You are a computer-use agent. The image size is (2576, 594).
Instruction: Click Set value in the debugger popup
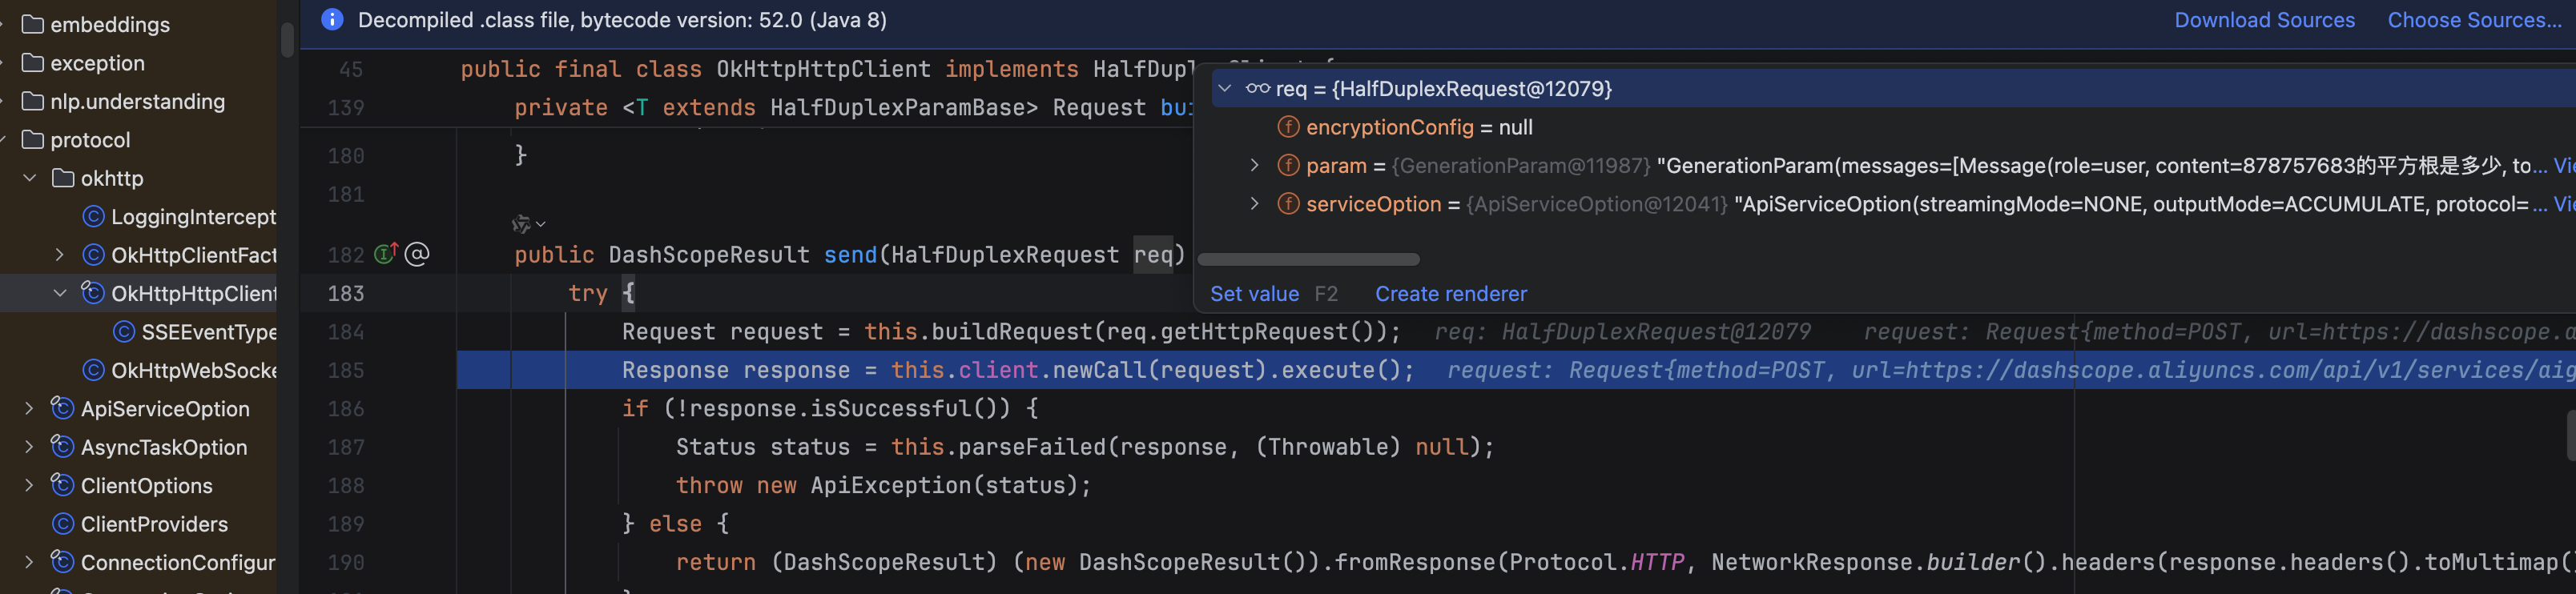click(x=1254, y=294)
